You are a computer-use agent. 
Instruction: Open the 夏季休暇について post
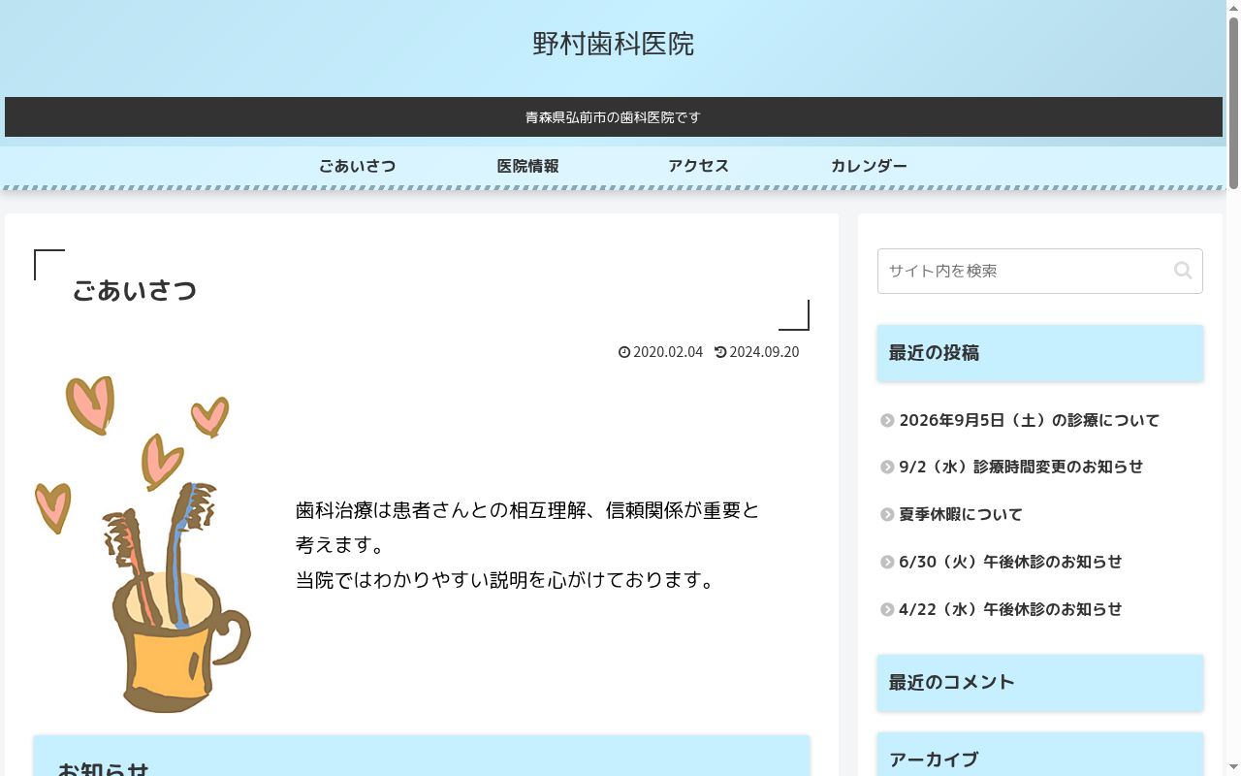click(960, 514)
